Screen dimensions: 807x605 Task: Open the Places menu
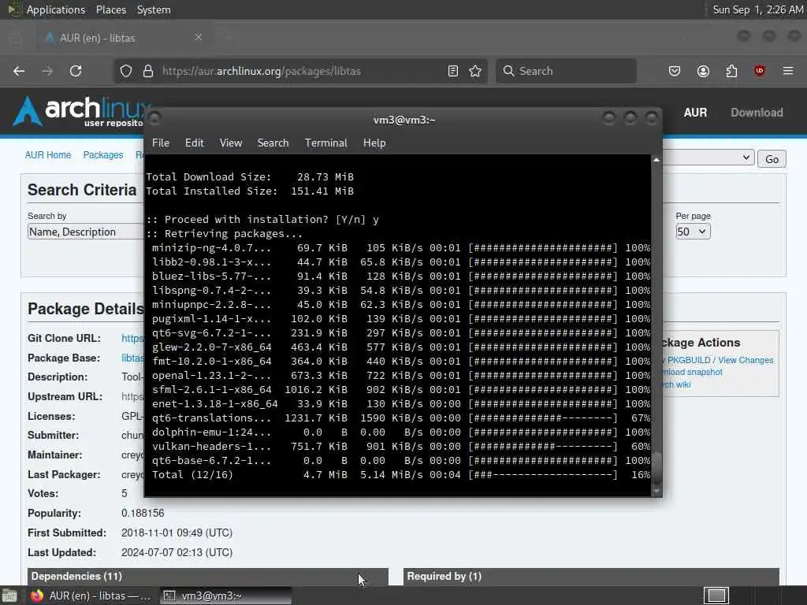click(110, 9)
